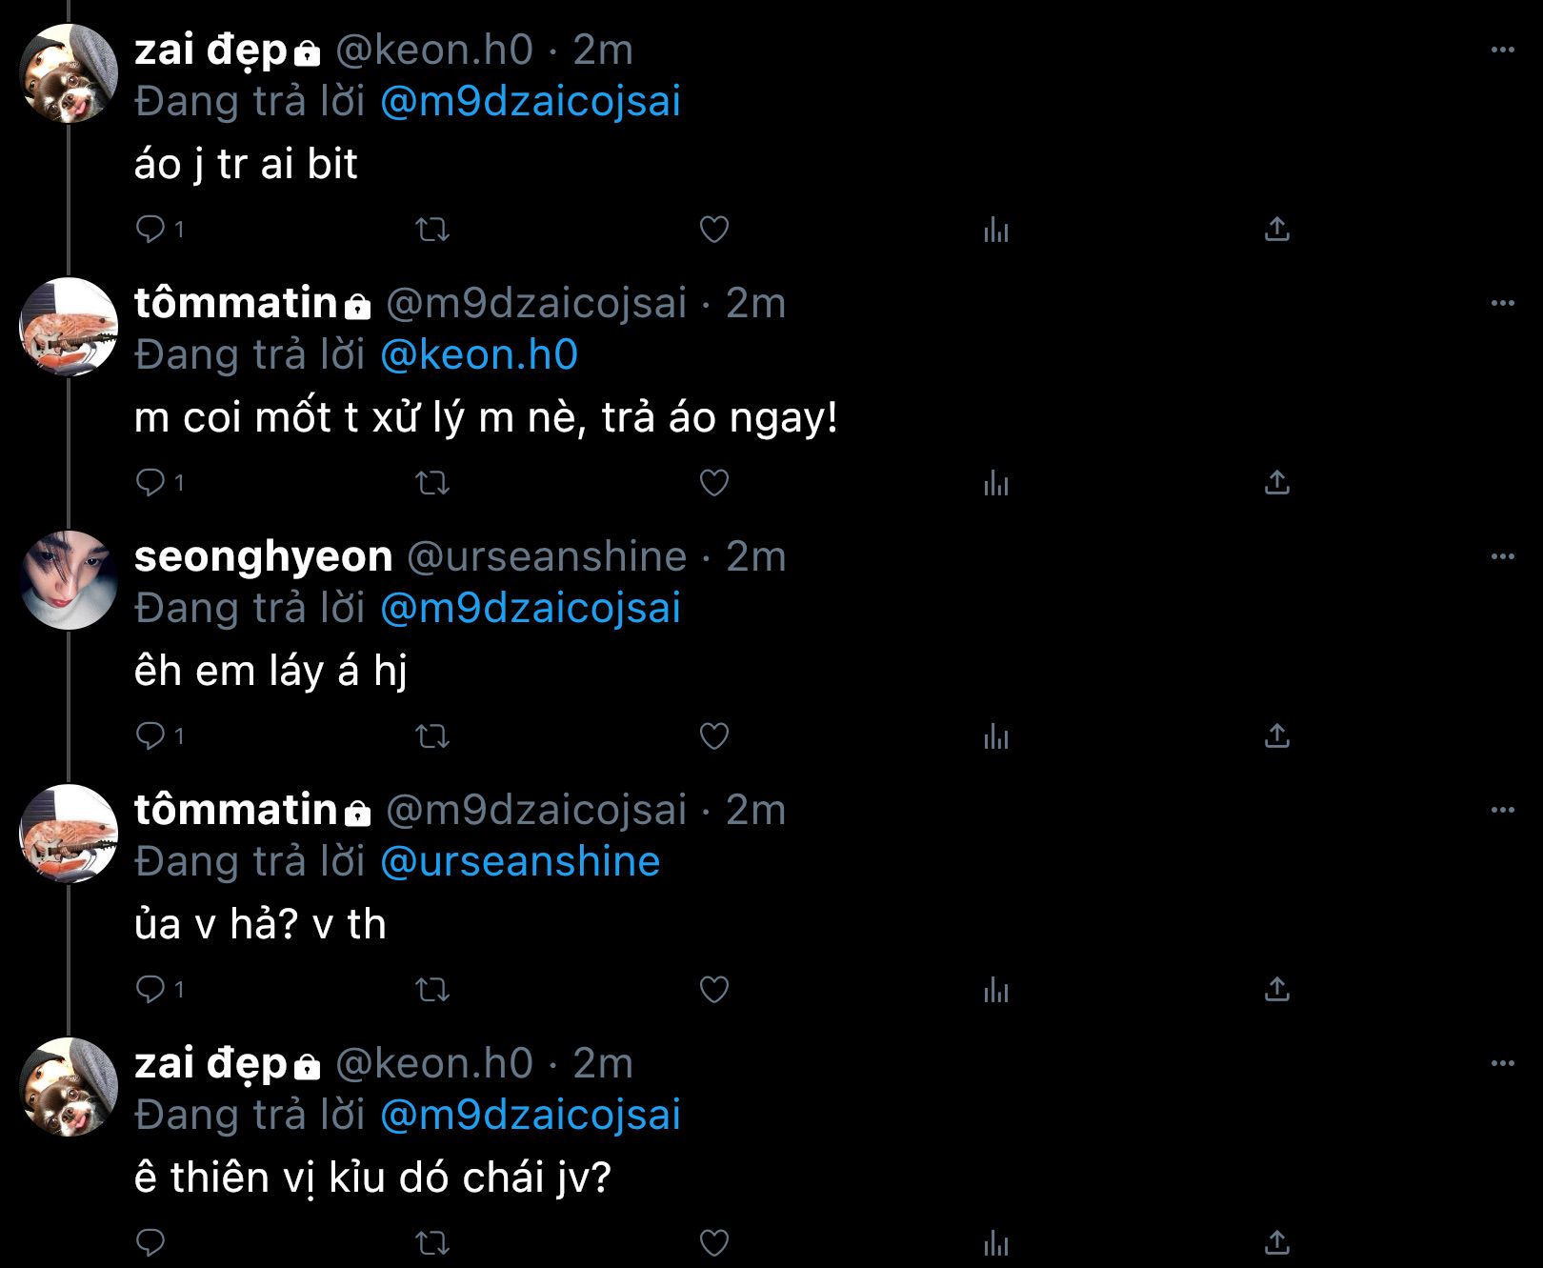
Task: Open more options on last zai đẹp tweet
Action: click(1502, 1064)
